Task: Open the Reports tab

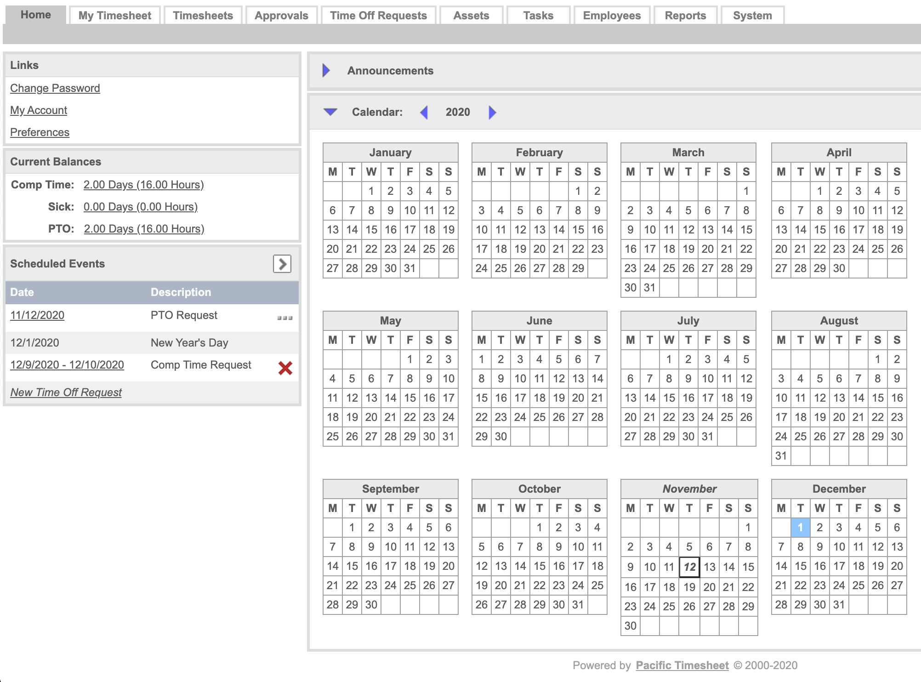Action: pyautogui.click(x=685, y=16)
